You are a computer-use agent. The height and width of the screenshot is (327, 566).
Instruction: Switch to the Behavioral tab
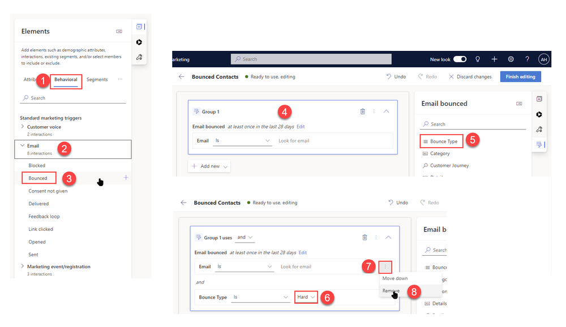tap(66, 81)
